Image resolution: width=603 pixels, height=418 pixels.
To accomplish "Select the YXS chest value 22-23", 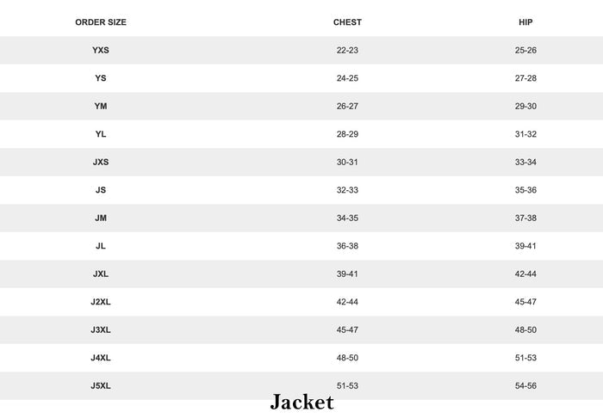I will click(347, 50).
